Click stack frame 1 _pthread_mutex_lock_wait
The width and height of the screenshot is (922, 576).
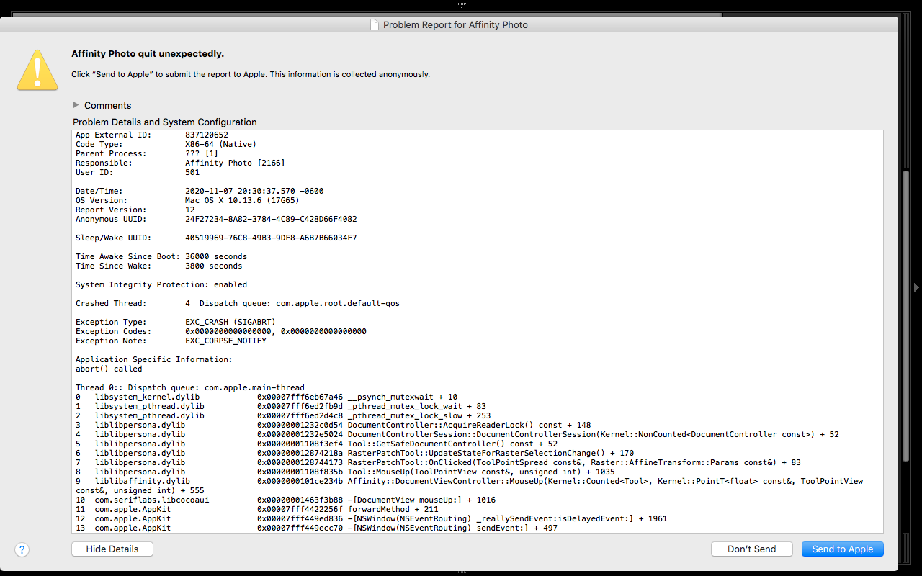coord(281,406)
